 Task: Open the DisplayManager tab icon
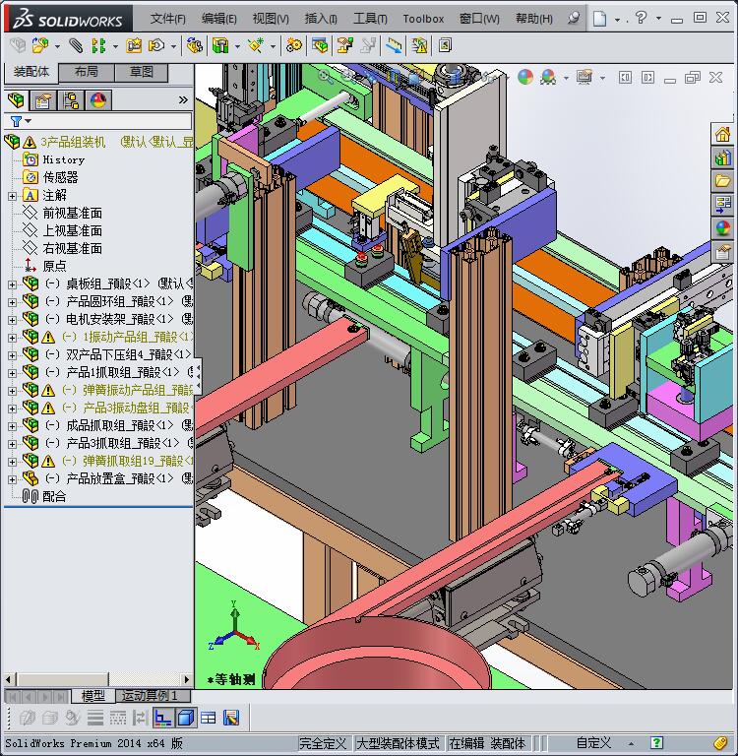(x=98, y=100)
